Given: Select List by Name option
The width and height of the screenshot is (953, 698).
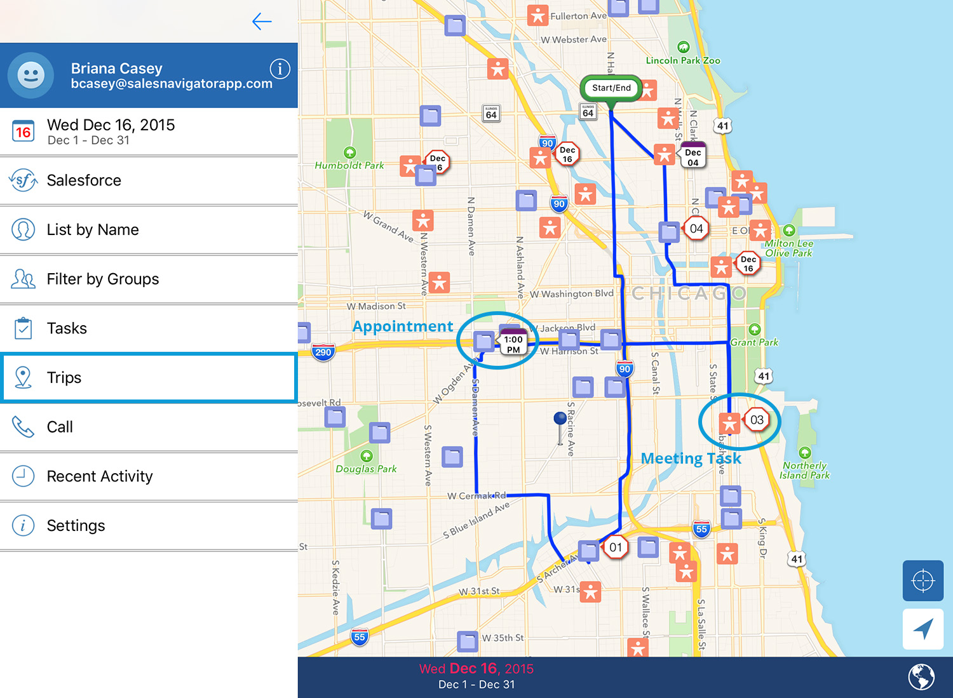Looking at the screenshot, I should pyautogui.click(x=149, y=230).
